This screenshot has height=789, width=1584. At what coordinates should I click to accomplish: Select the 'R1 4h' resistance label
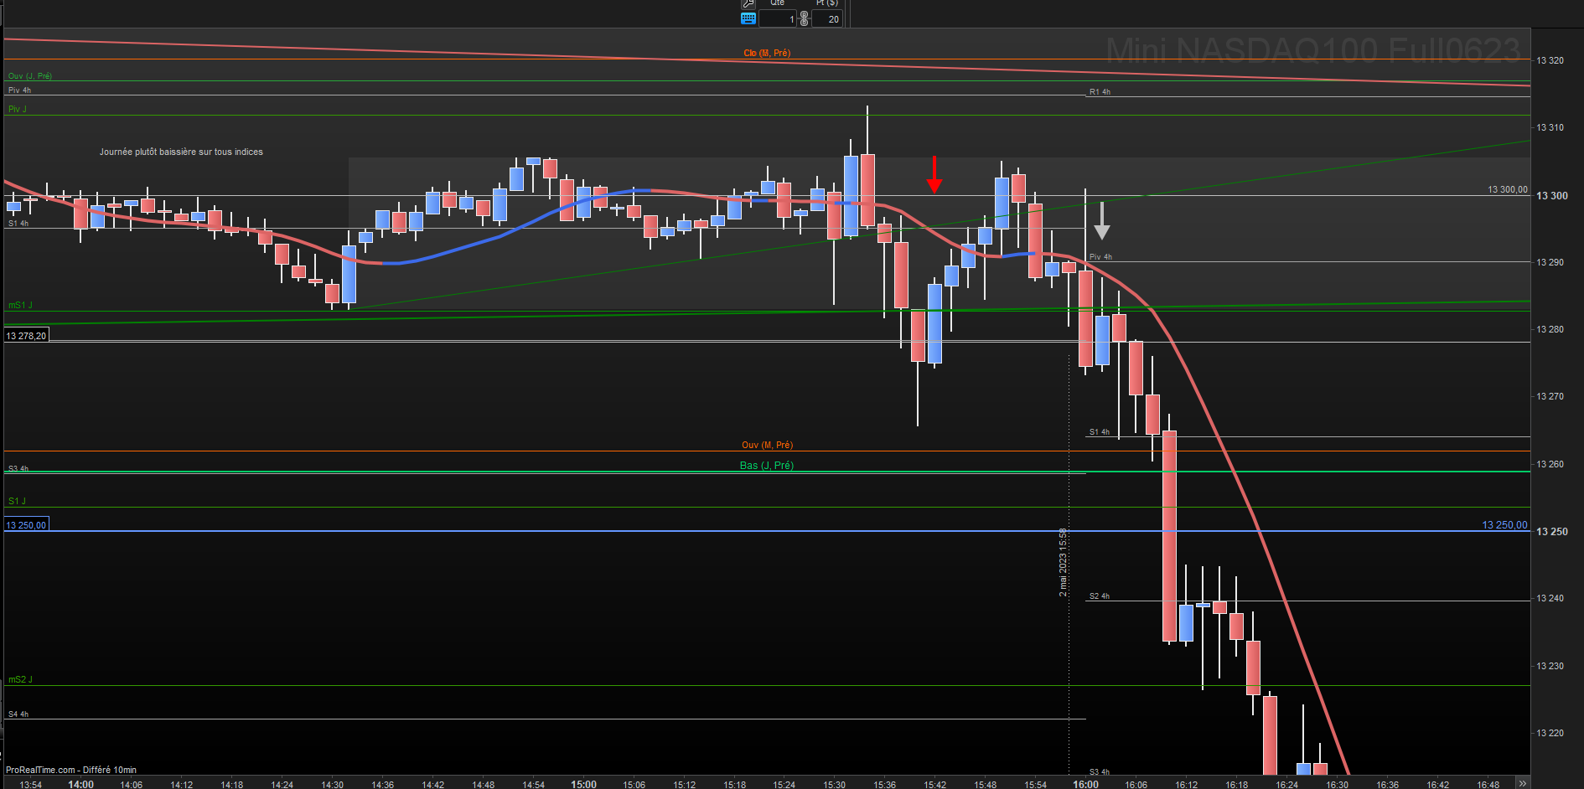(1100, 92)
